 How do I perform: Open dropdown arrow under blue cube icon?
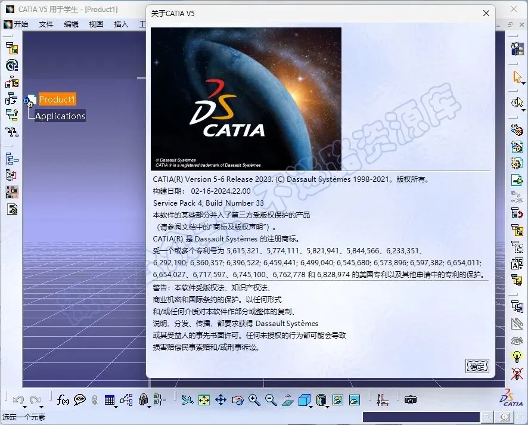pyautogui.click(x=310, y=407)
